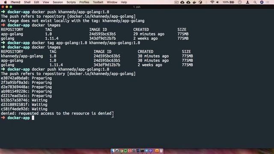Open the Window menu
Viewport: 274px width, 154px height.
click(112, 2)
